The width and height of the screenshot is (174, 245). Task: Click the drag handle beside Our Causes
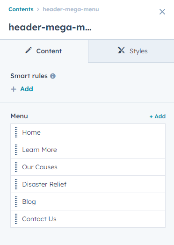point(16,167)
